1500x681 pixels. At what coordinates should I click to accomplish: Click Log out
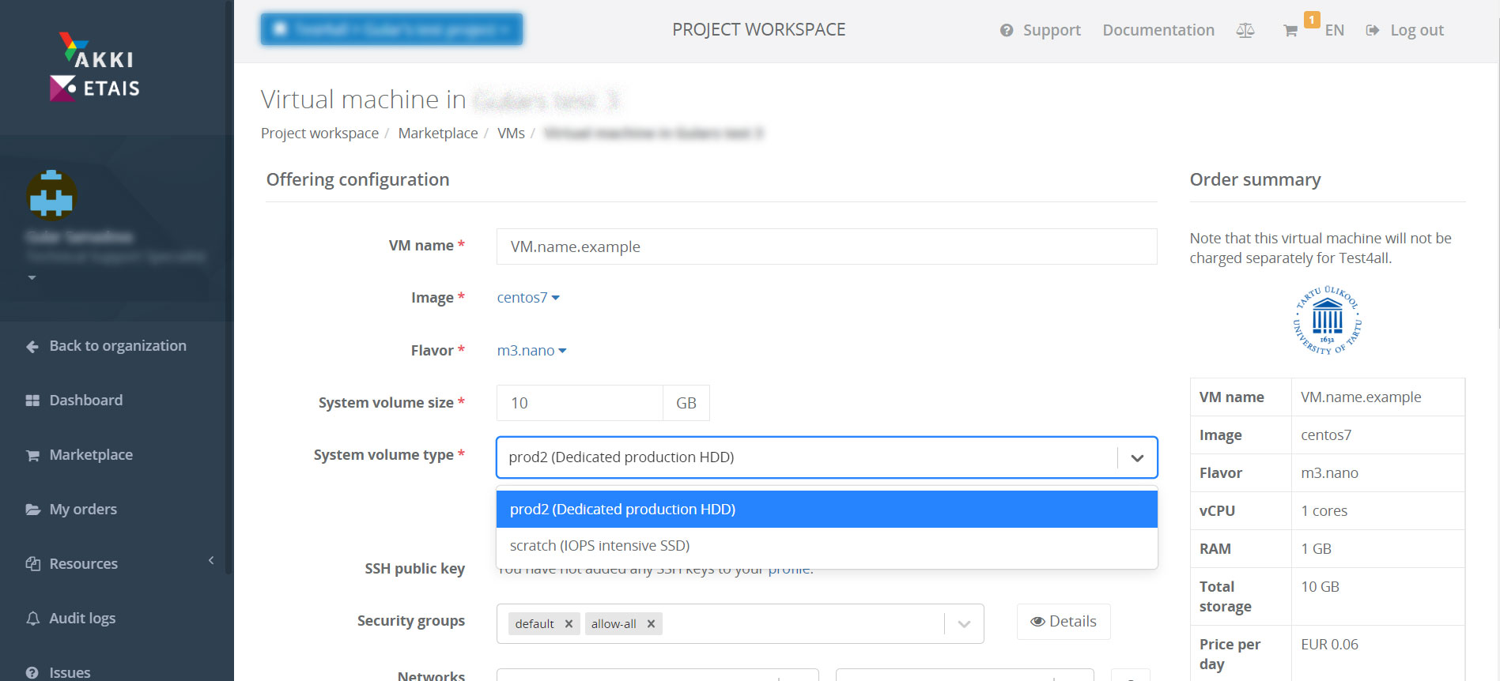pyautogui.click(x=1417, y=30)
